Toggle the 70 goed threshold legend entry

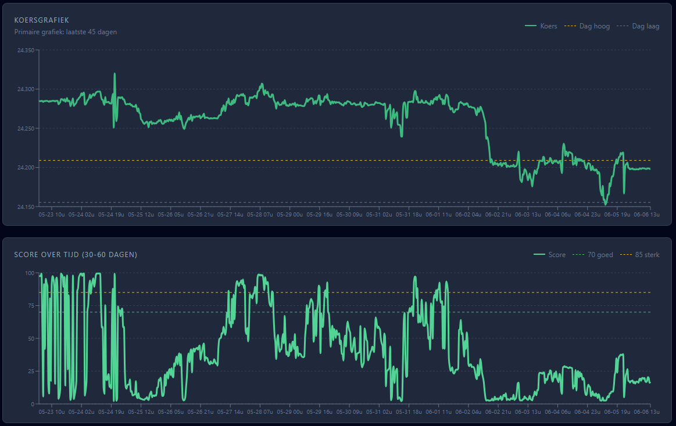(592, 255)
